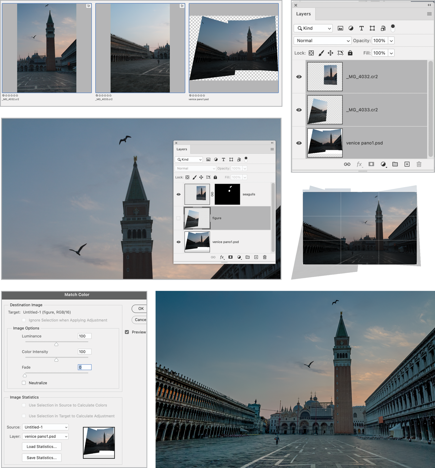Click the lock all padlock icon in top Layers panel

(350, 53)
